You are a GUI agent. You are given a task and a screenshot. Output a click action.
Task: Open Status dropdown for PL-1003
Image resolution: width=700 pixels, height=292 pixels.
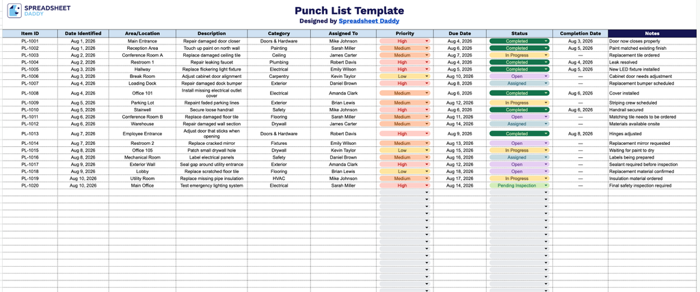[520, 55]
